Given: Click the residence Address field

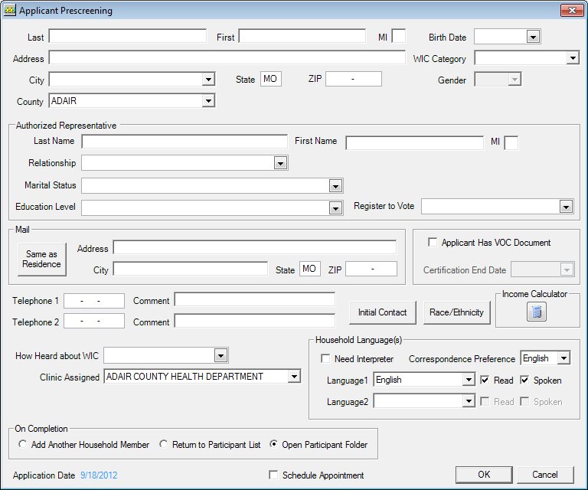Looking at the screenshot, I should coord(227,57).
